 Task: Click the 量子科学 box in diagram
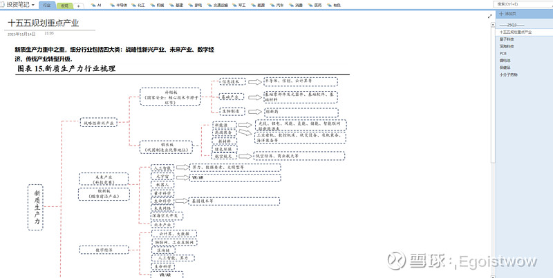point(162,193)
